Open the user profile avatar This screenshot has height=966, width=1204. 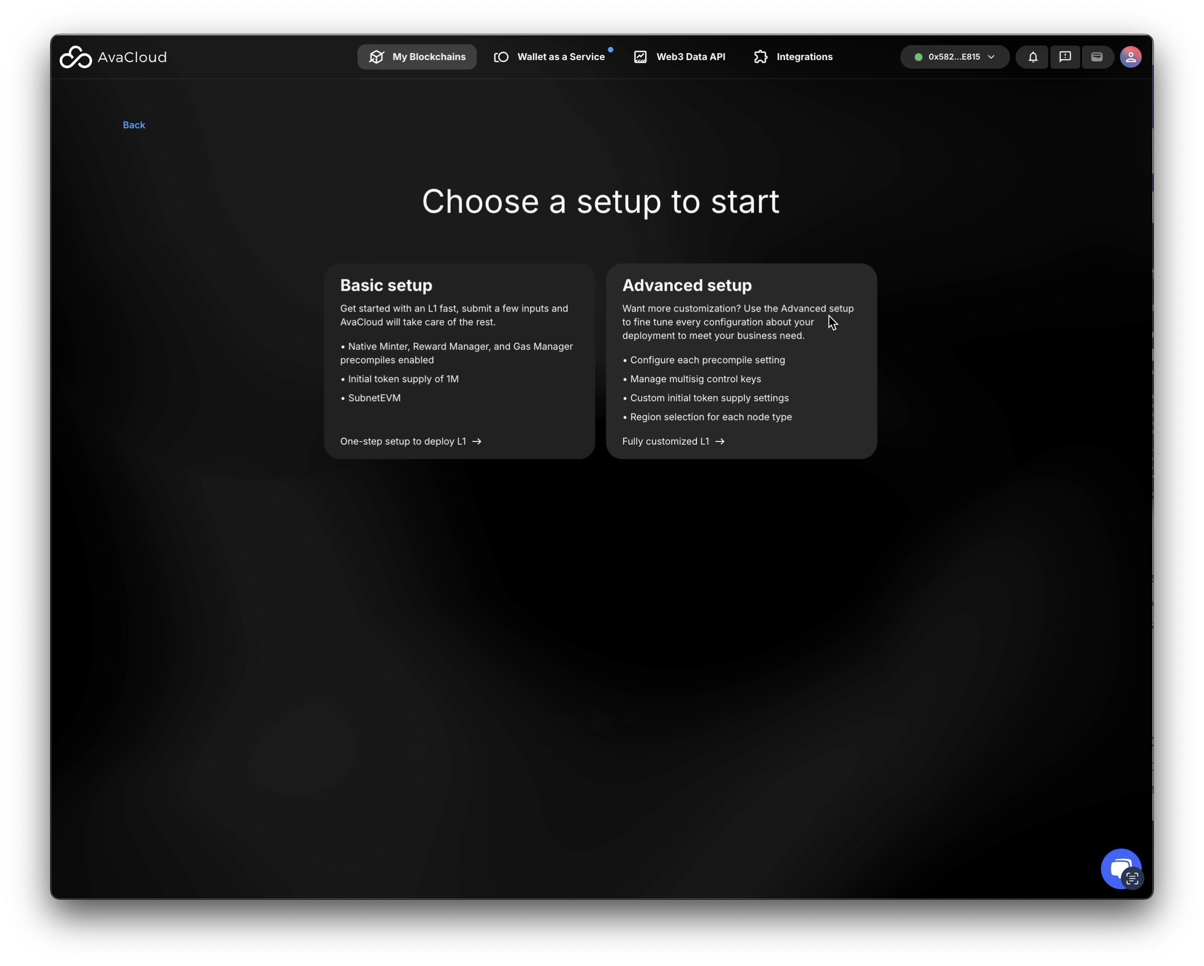coord(1130,57)
